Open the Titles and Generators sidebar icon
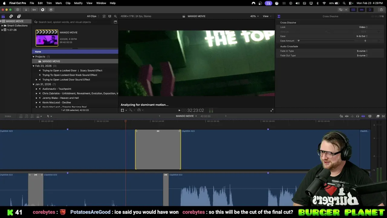This screenshot has height=218, width=387. click(19, 16)
